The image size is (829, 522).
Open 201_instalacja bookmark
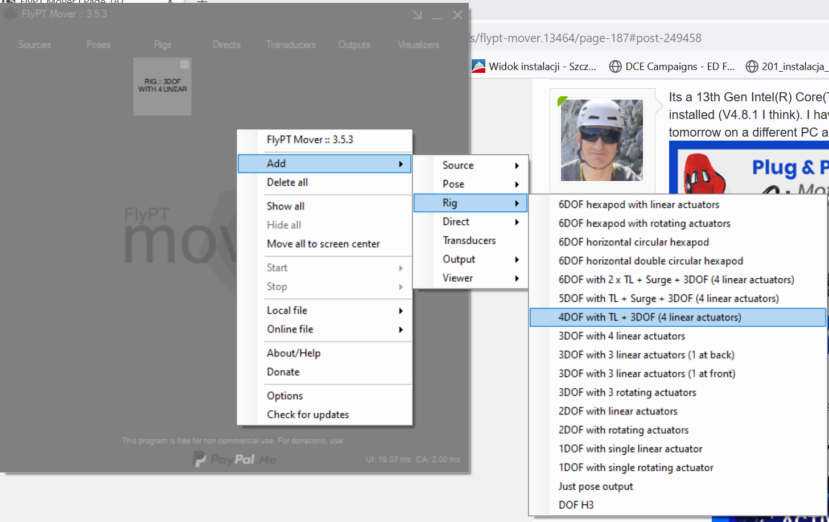click(x=787, y=67)
